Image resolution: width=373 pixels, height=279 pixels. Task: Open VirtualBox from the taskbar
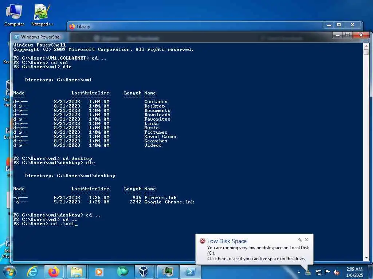[144, 272]
